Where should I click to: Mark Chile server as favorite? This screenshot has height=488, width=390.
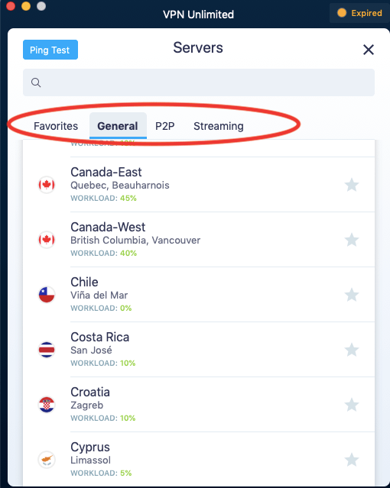(352, 295)
